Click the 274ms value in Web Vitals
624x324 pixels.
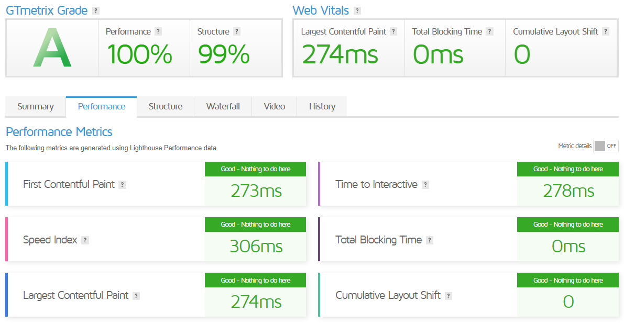click(340, 54)
